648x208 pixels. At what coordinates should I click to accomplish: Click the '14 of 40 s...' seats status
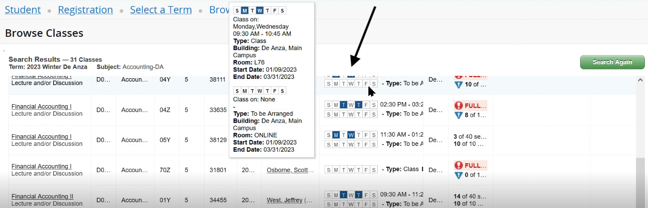470,196
